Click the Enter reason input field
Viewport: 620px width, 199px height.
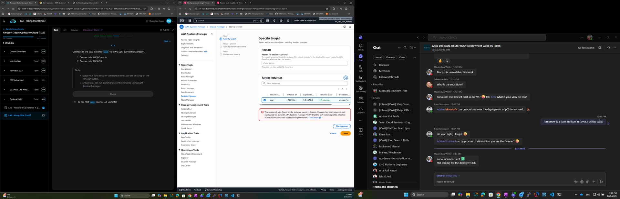[x=305, y=63]
